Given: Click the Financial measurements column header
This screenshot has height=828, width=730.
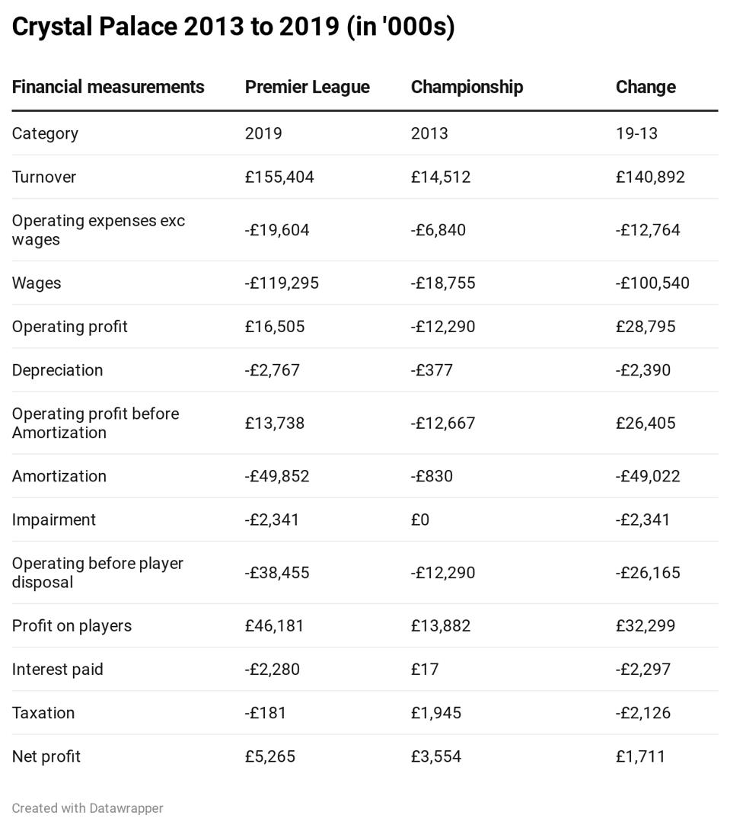Looking at the screenshot, I should (x=108, y=87).
